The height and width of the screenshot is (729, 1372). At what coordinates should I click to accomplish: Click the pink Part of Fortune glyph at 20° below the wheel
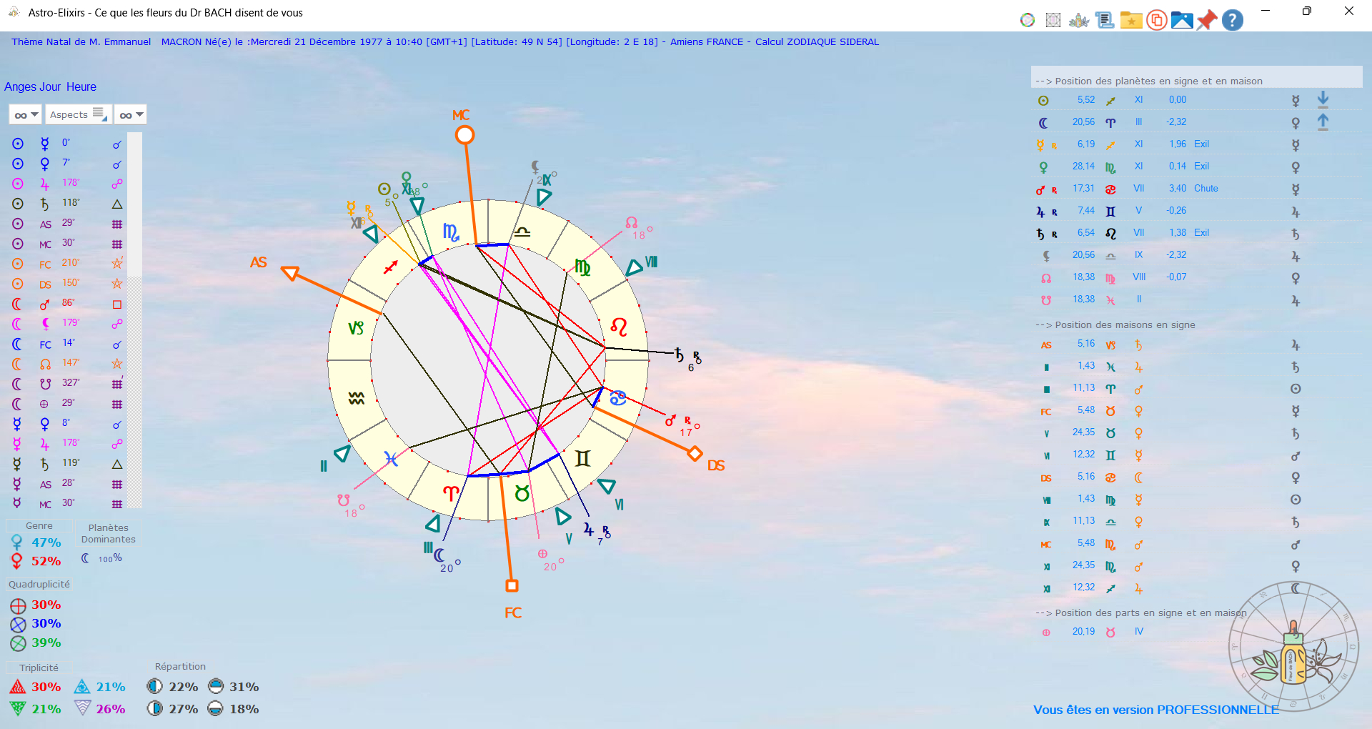pos(542,554)
